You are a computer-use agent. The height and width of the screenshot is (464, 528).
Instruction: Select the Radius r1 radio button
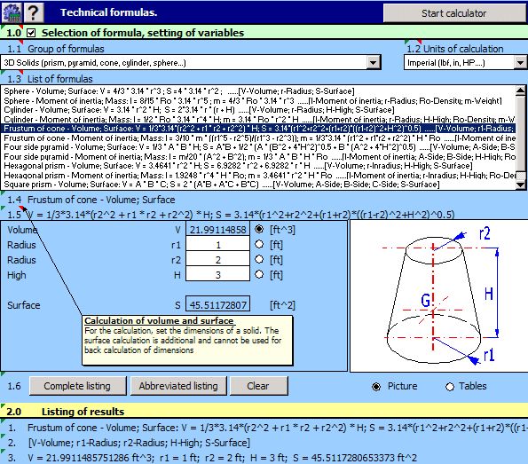point(259,244)
